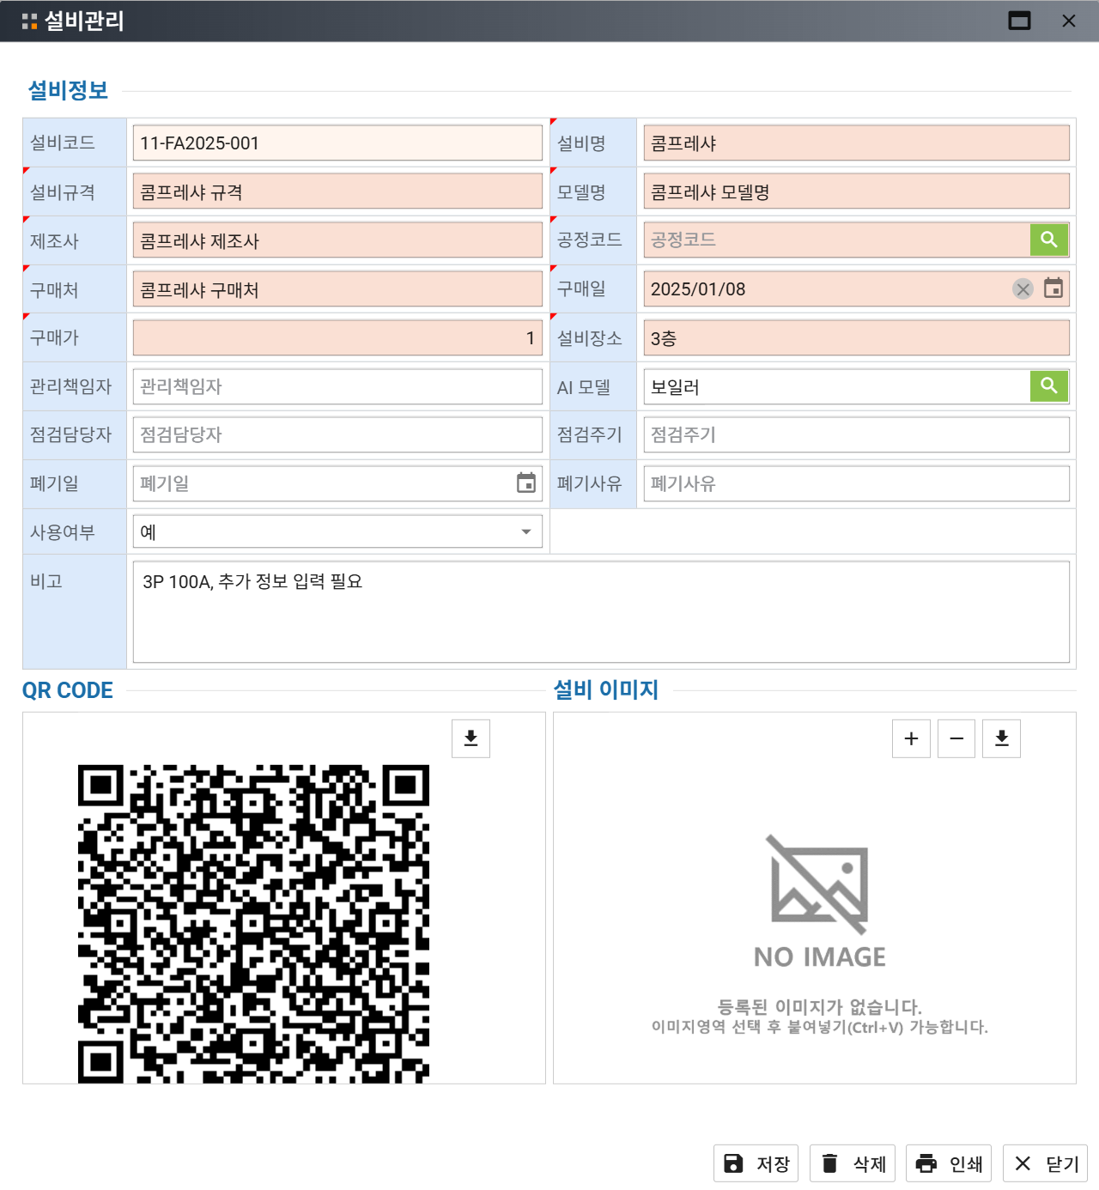
Task: Click the 저장 button
Action: coord(756,1163)
